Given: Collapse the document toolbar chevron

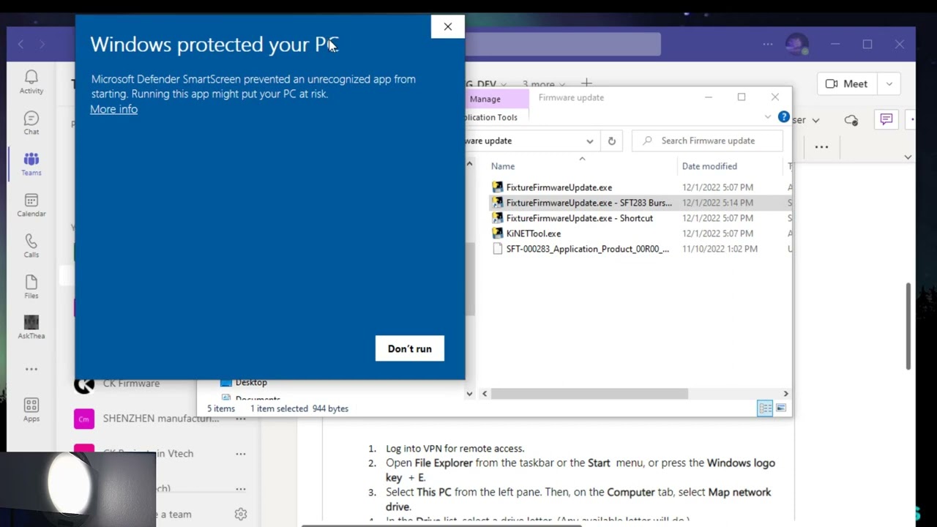Looking at the screenshot, I should 908,157.
